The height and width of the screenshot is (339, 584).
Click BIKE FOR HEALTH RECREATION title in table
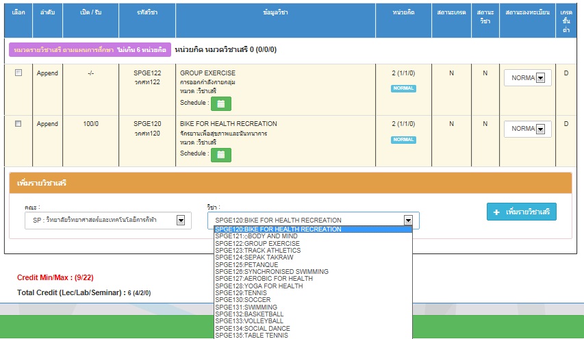click(x=228, y=124)
